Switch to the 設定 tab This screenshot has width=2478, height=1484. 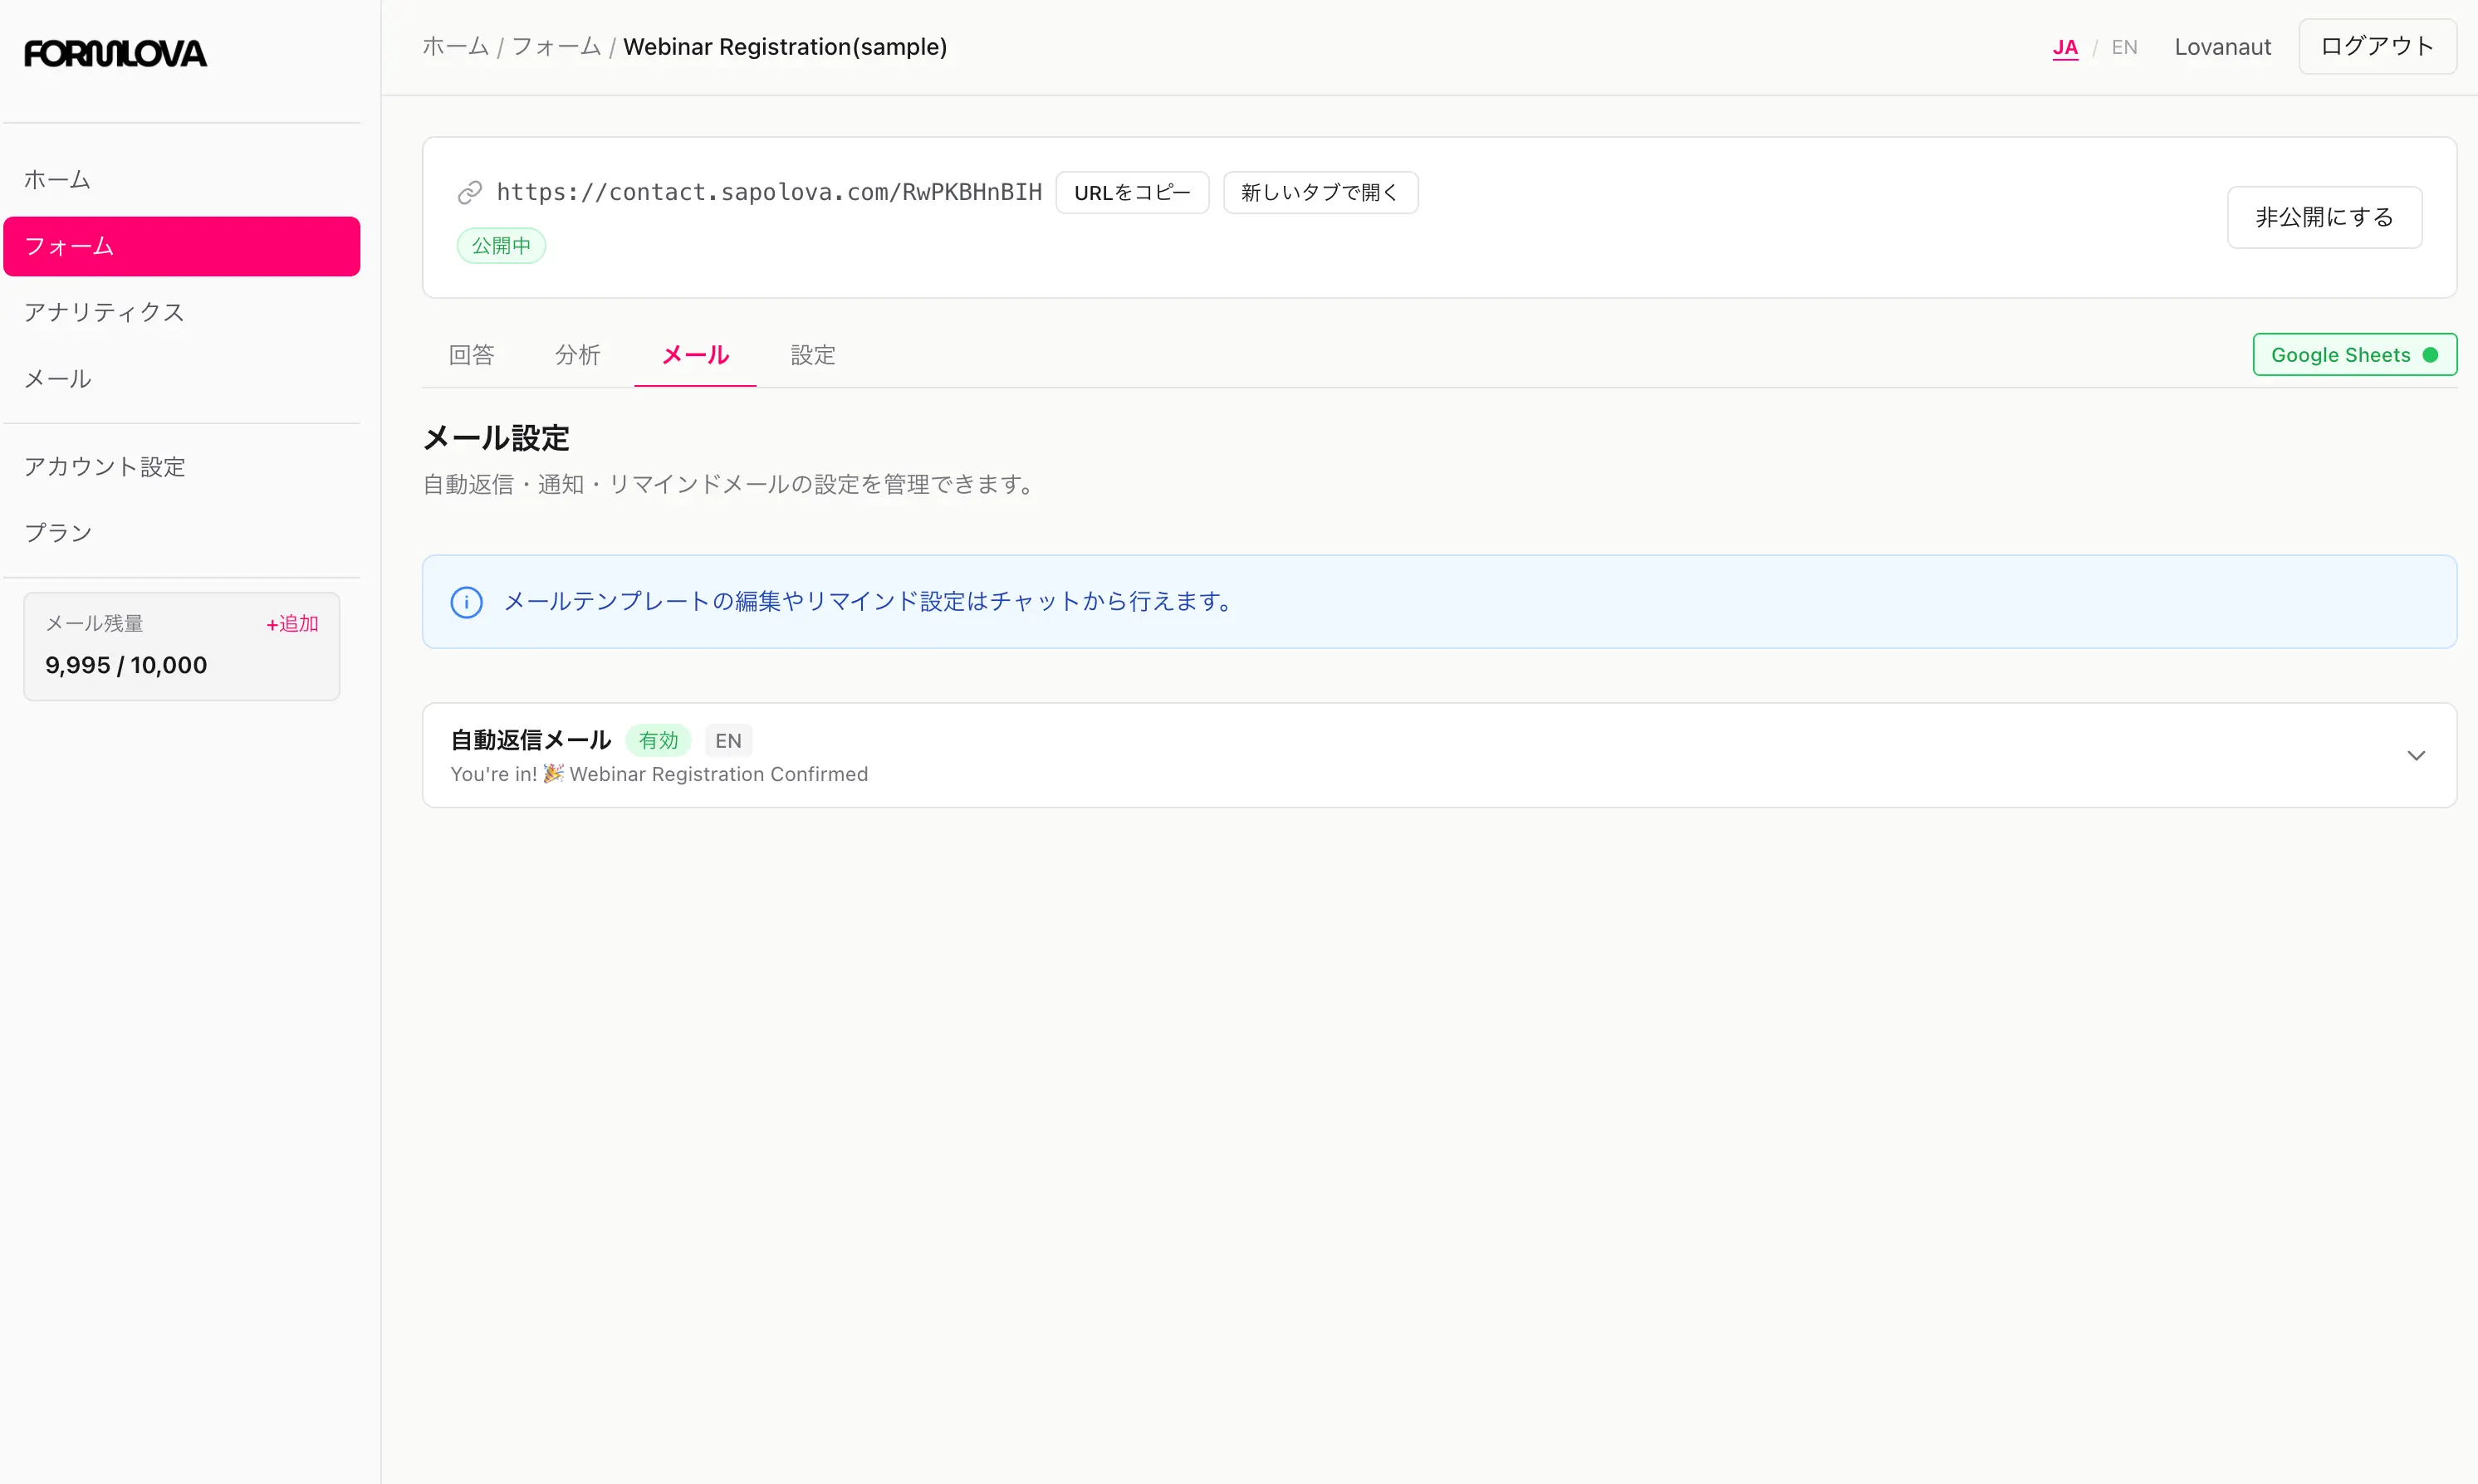point(811,355)
